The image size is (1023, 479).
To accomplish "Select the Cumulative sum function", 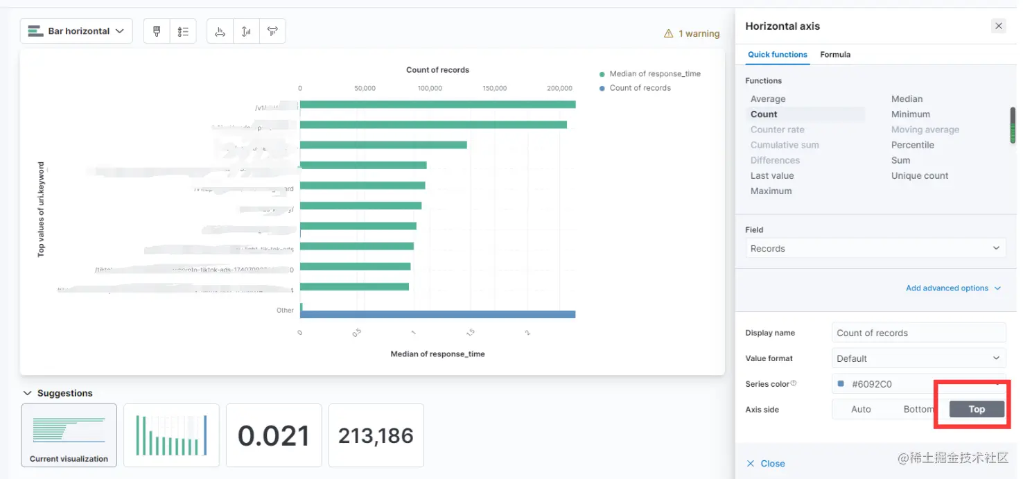I will point(785,145).
